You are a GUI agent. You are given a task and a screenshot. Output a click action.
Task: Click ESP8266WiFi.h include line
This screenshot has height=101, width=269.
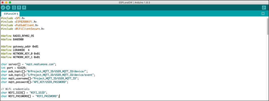point(19,21)
